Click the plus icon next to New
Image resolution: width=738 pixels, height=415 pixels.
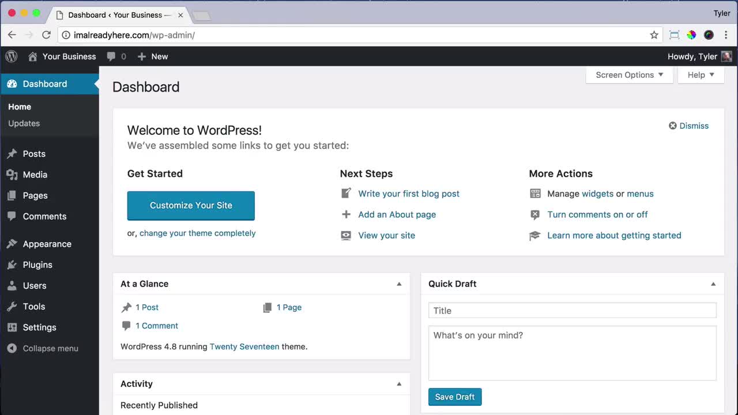142,56
